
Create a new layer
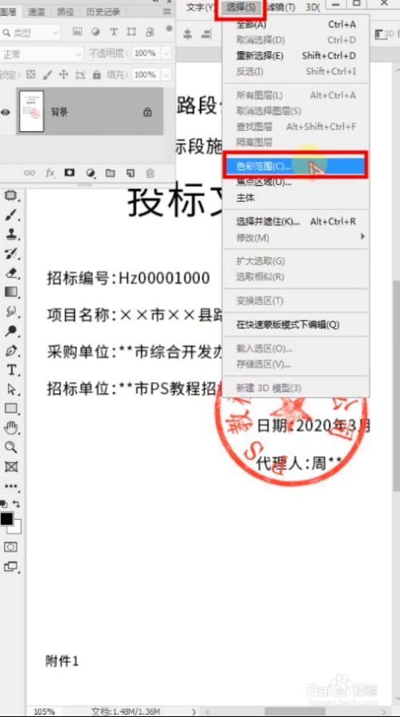[130, 173]
